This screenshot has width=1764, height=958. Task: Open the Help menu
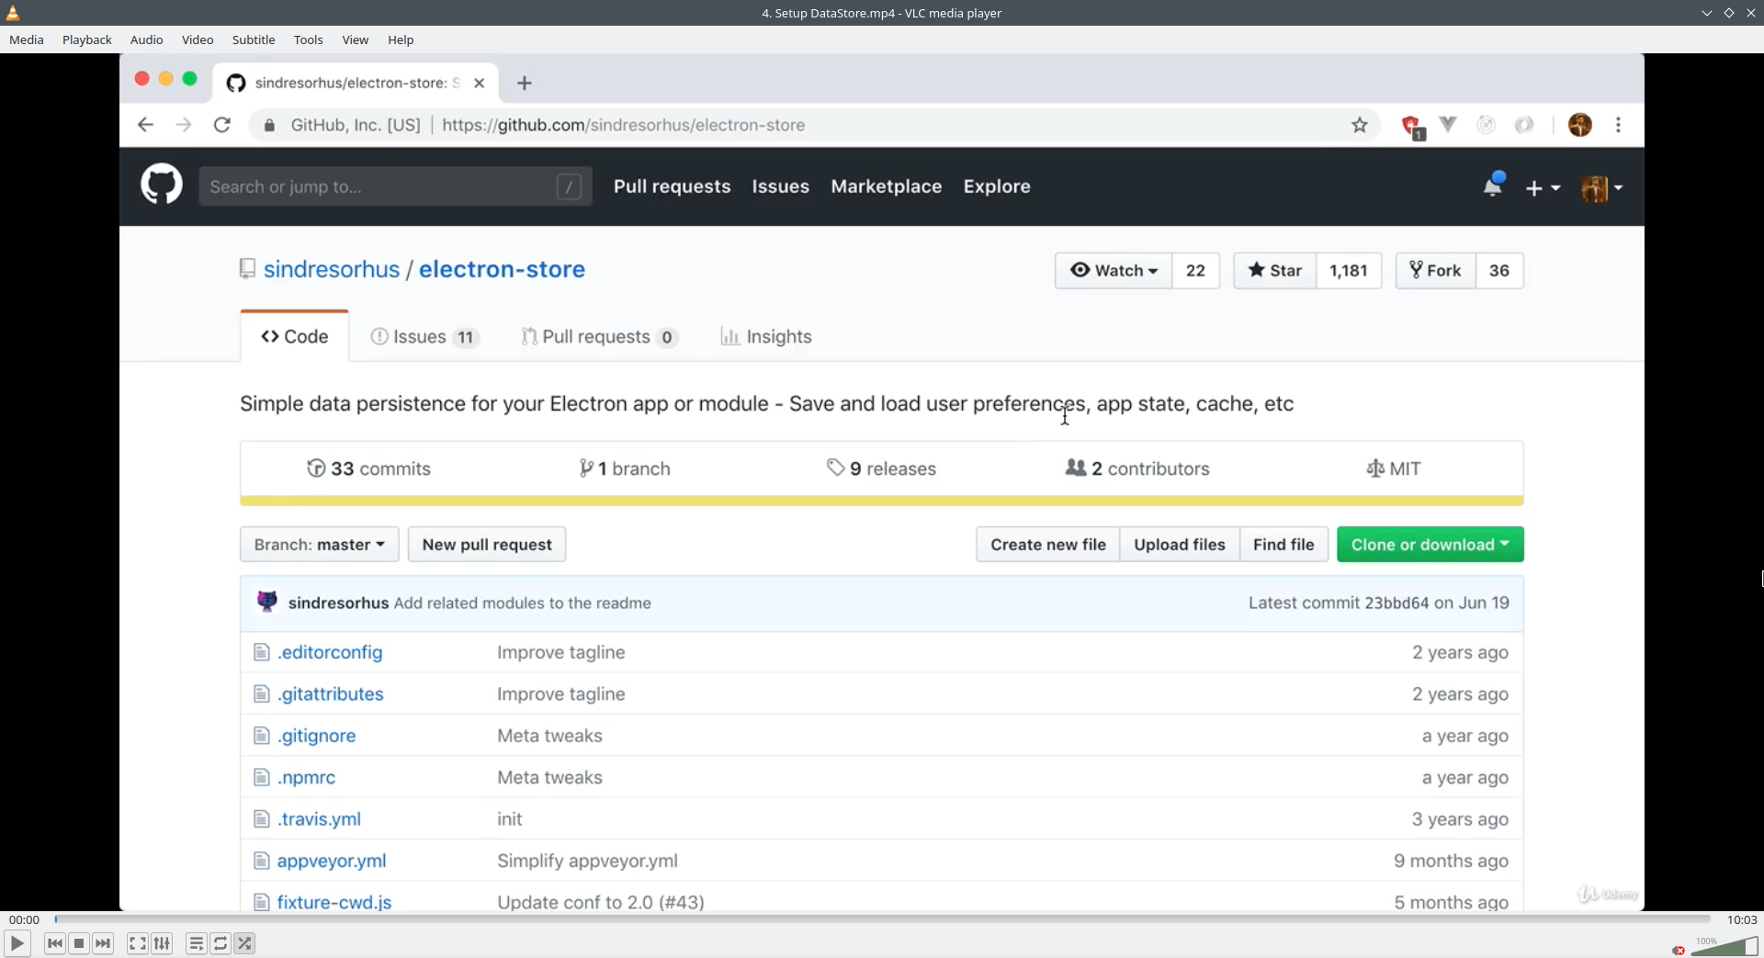(401, 39)
